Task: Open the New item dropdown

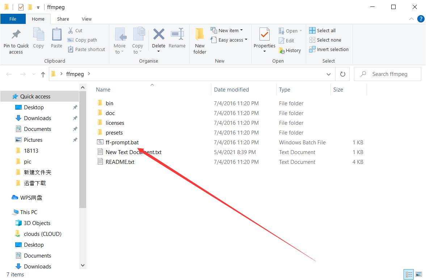Action: [x=227, y=30]
